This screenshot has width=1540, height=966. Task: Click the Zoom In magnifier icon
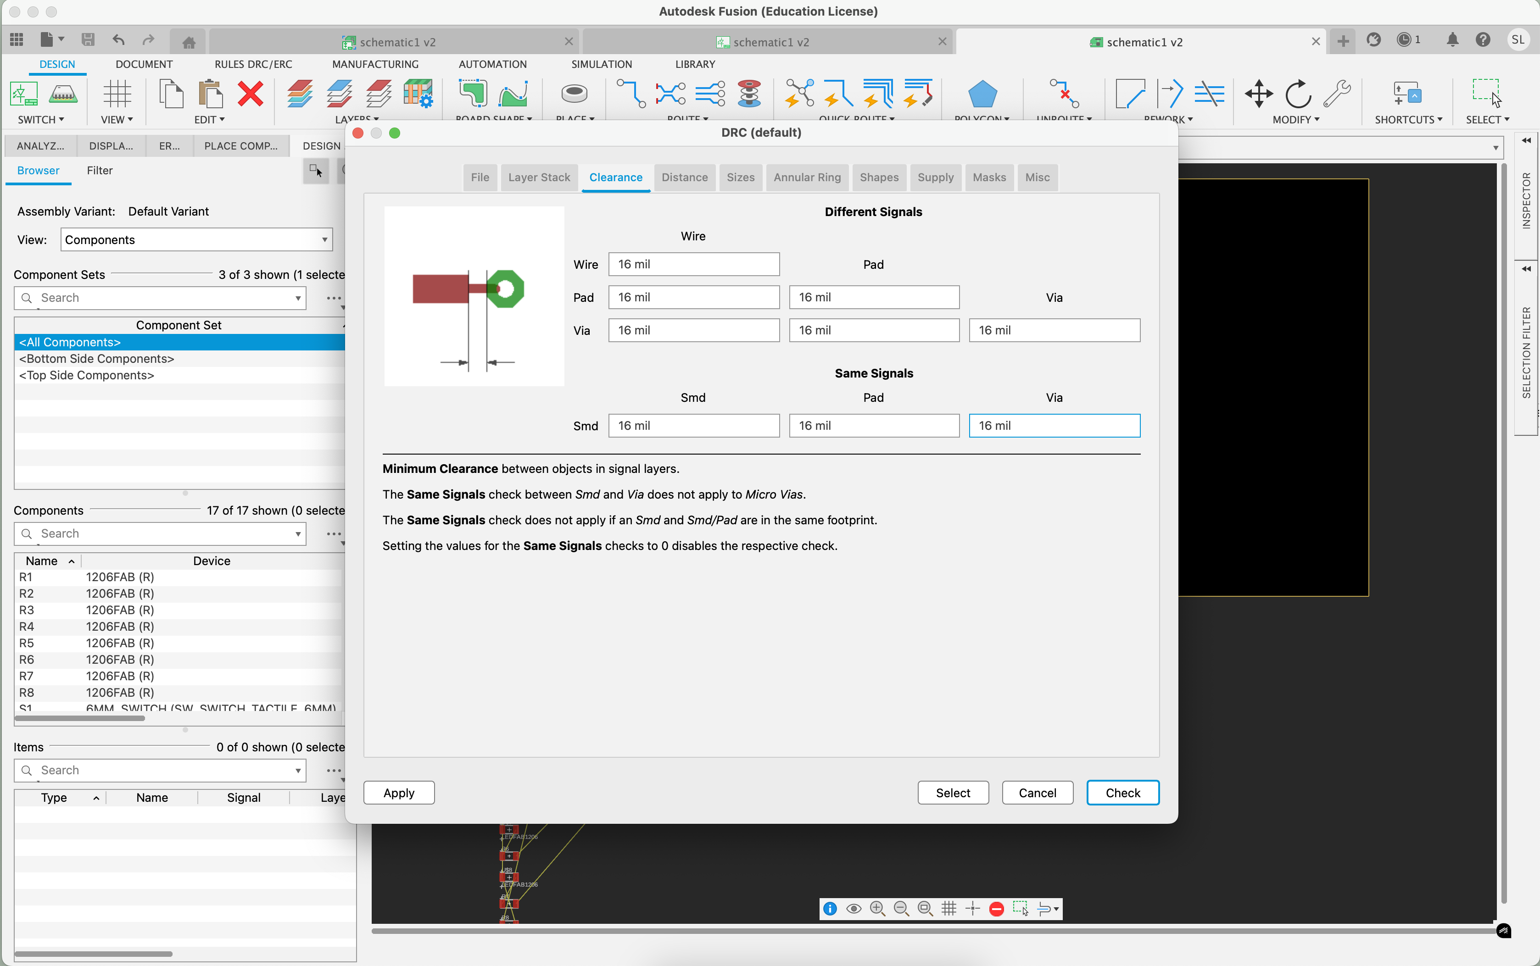click(x=877, y=909)
